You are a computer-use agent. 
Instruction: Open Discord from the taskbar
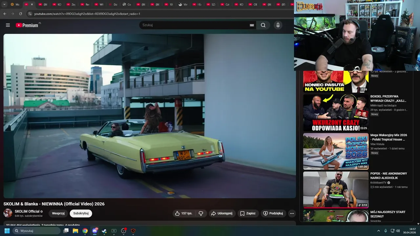[x=95, y=231]
